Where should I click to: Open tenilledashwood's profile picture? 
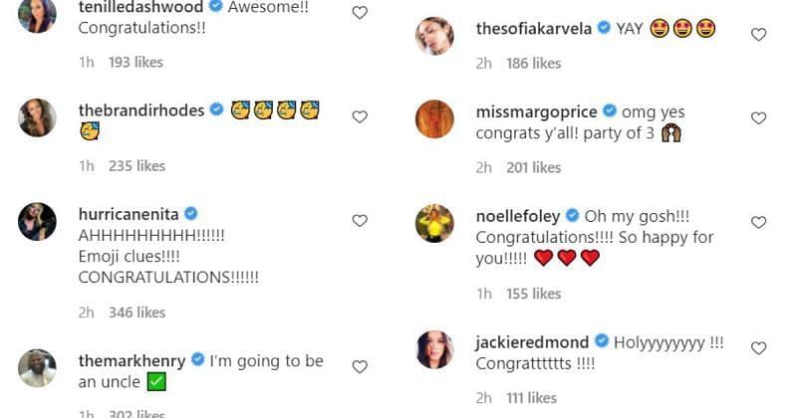[37, 14]
